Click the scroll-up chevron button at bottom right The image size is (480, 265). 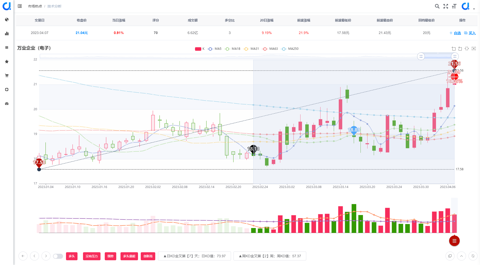(x=461, y=256)
